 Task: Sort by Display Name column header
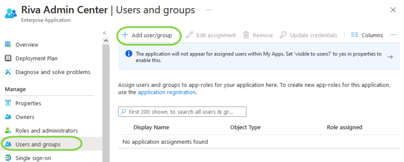tap(151, 127)
